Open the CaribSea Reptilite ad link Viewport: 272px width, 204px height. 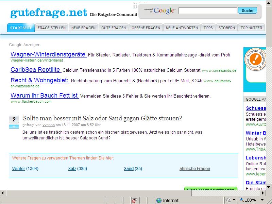coord(36,70)
